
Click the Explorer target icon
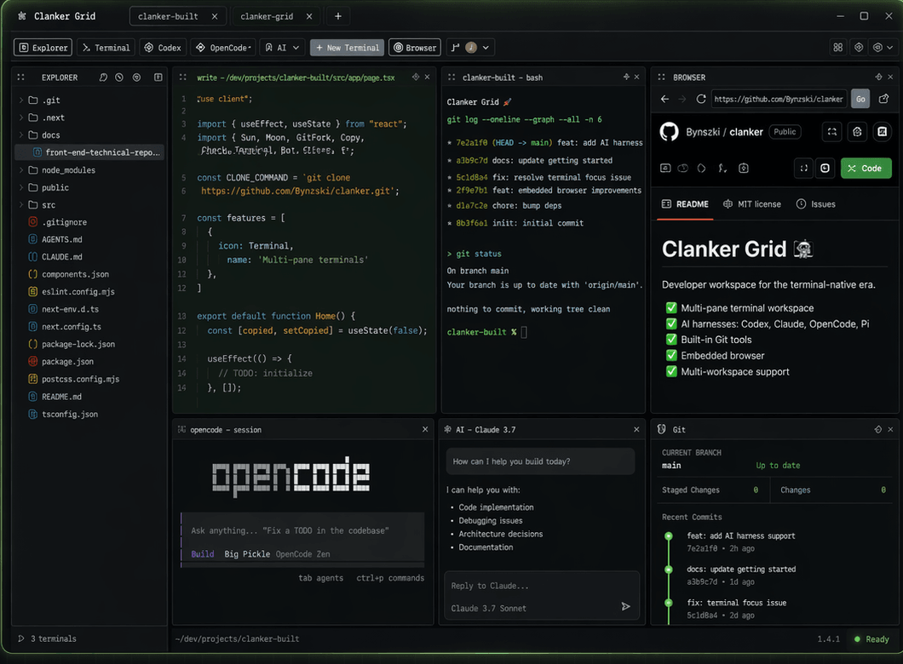point(136,77)
